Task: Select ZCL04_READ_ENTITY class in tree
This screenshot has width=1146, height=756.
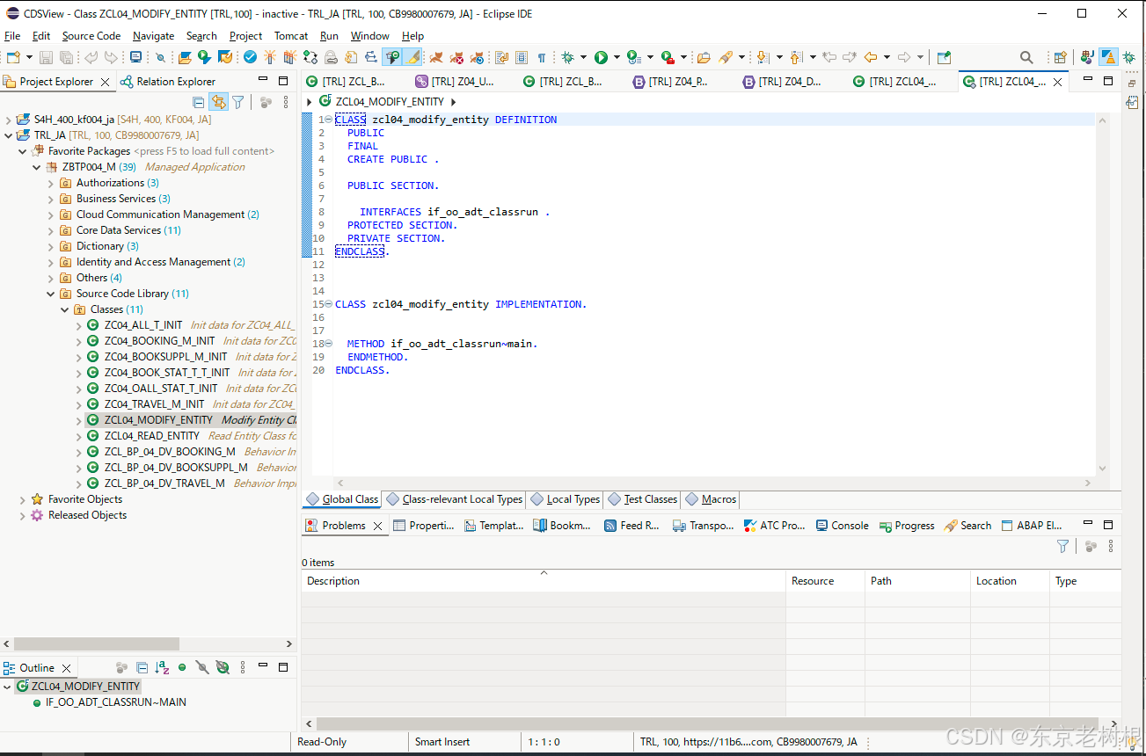Action: [x=152, y=436]
